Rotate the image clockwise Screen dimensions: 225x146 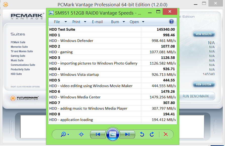point(152,134)
